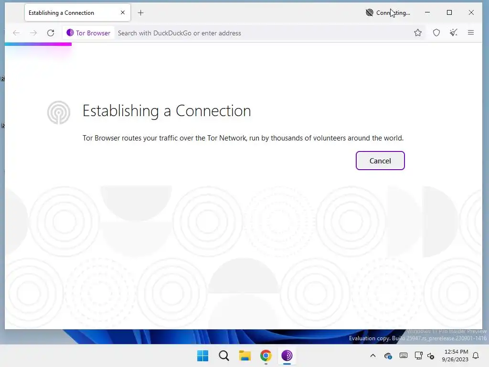Open the security level shield panel
The width and height of the screenshot is (489, 367).
tap(436, 32)
